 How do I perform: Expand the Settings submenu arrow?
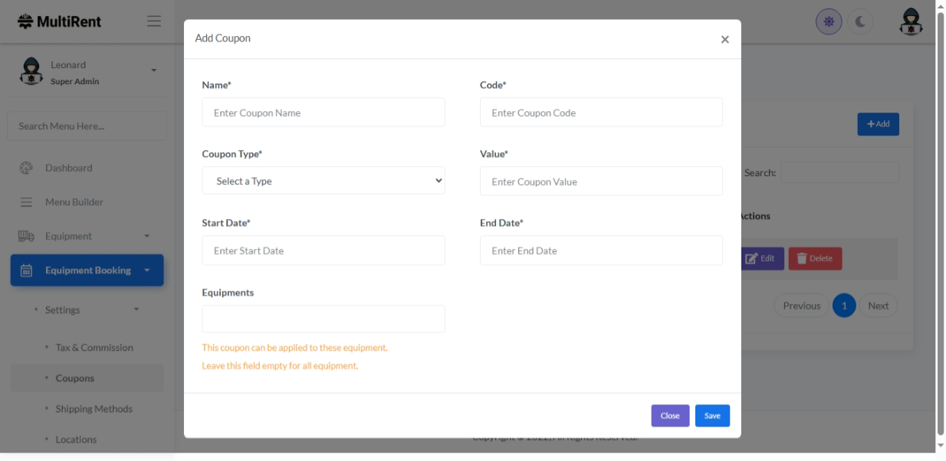136,310
